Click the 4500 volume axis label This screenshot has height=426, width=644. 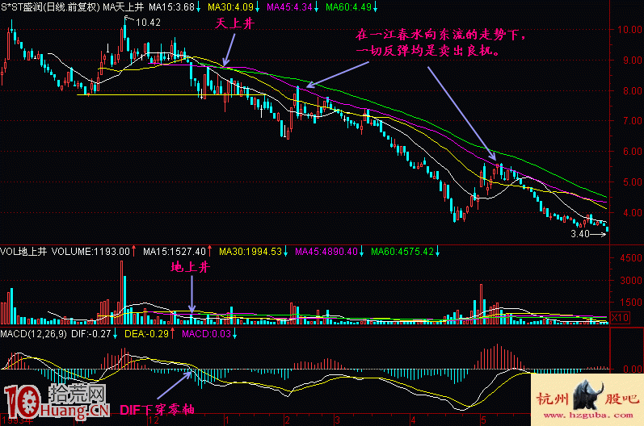pos(631,258)
